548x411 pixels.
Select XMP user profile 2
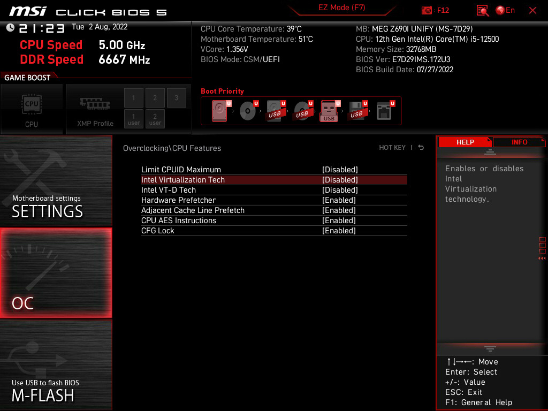(155, 119)
